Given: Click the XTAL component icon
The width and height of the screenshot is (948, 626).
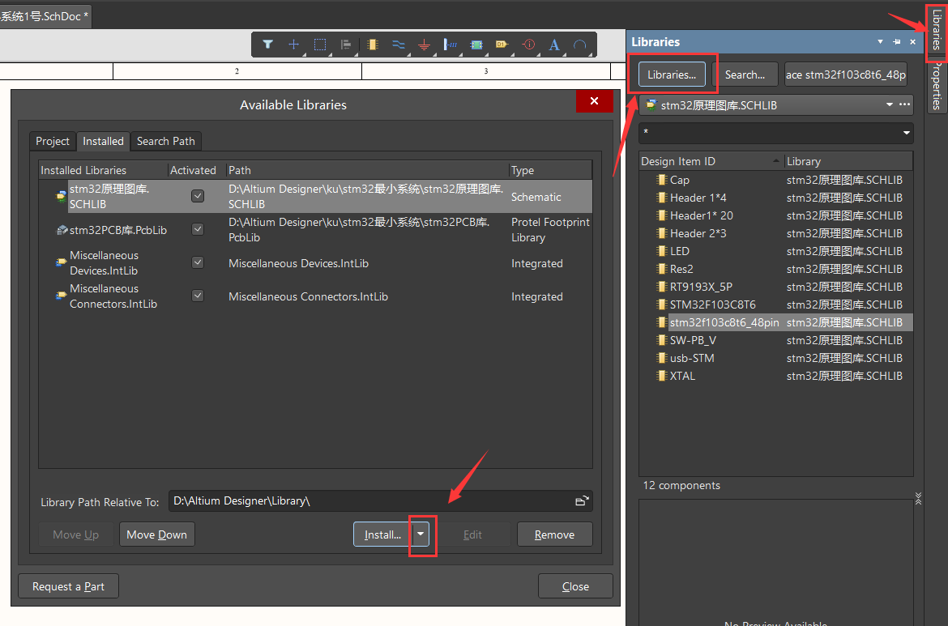Looking at the screenshot, I should (x=661, y=375).
